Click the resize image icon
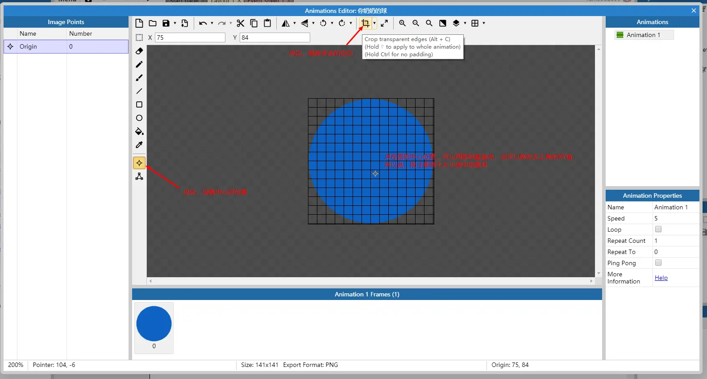 coord(384,23)
